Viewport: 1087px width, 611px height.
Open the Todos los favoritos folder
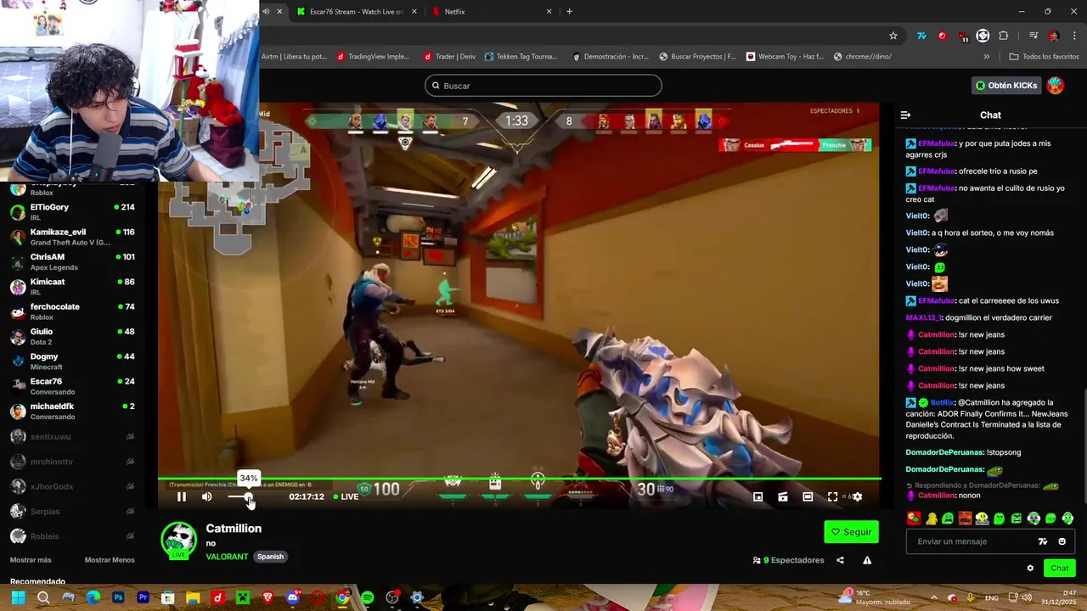1044,57
